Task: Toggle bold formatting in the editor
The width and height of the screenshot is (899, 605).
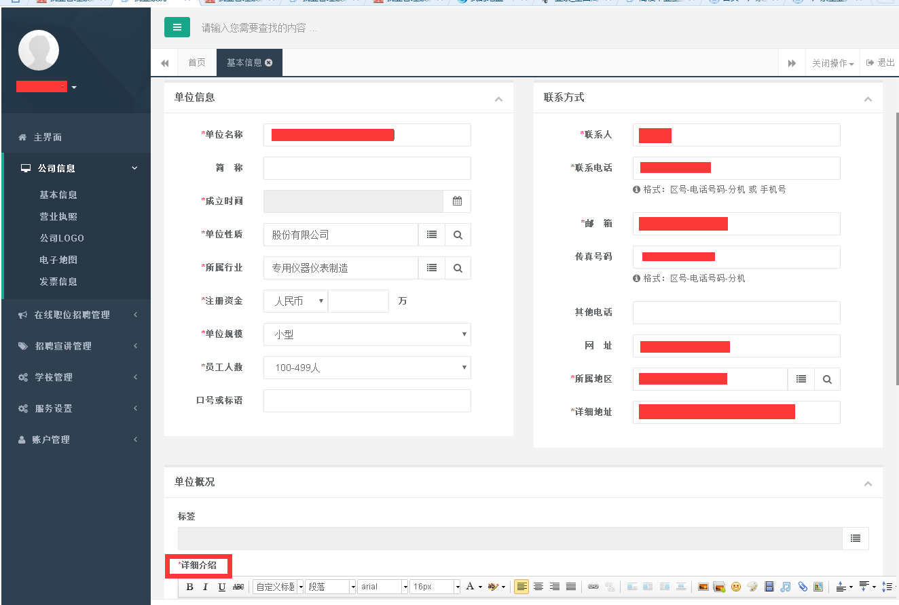Action: pos(189,587)
